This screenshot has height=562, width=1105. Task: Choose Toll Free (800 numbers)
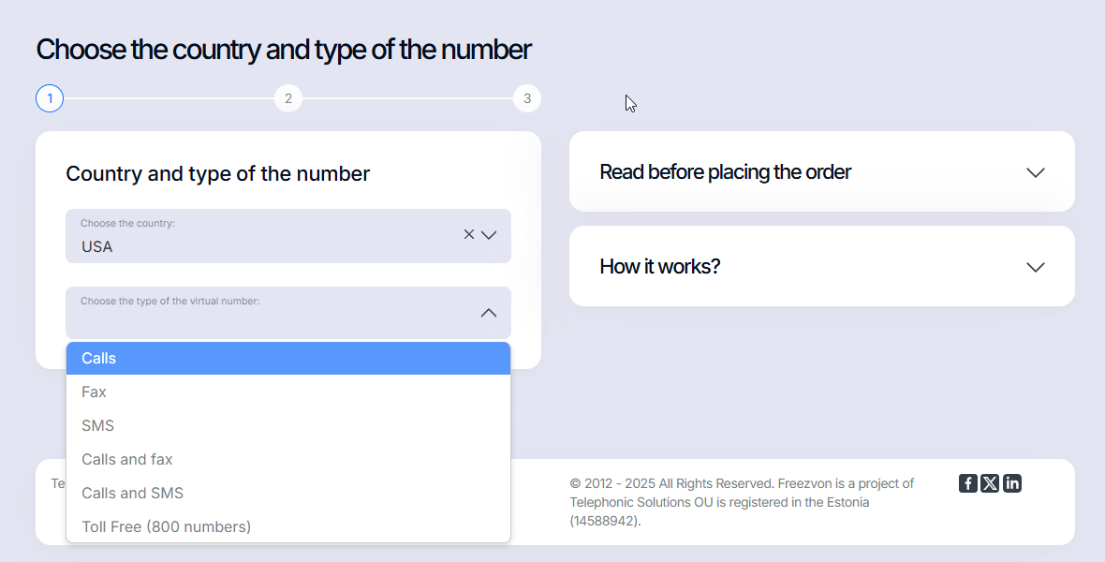(x=288, y=526)
